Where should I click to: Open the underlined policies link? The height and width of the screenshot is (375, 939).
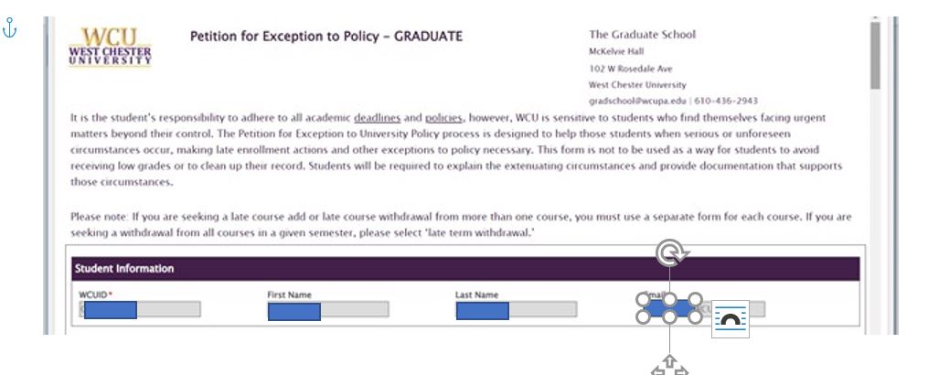click(443, 118)
